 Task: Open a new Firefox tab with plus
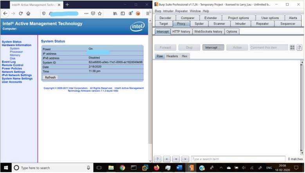67,4
